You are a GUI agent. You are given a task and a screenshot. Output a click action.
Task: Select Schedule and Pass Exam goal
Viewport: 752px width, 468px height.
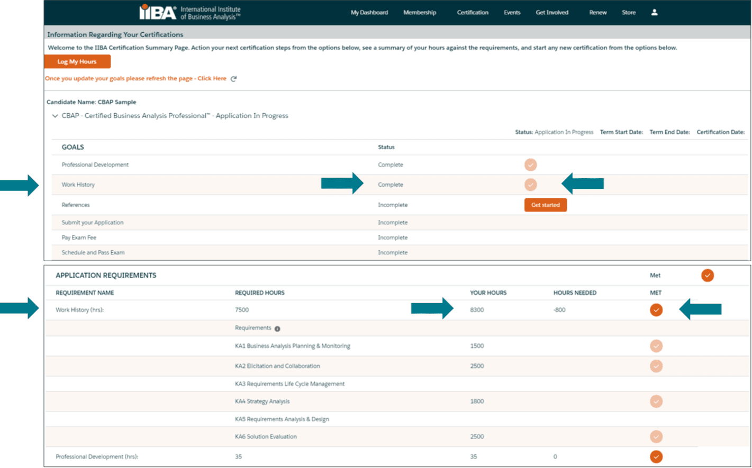93,253
